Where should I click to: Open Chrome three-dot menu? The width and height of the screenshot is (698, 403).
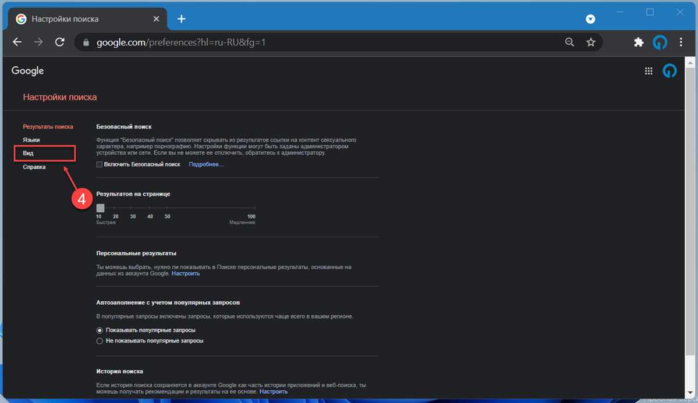tap(681, 42)
